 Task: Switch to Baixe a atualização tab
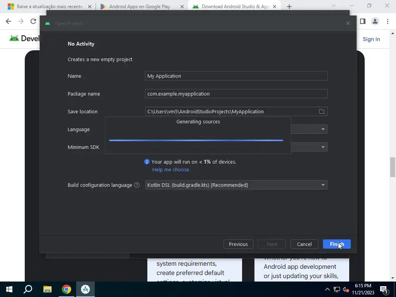[x=49, y=7]
